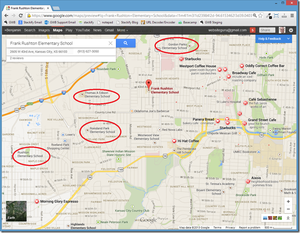The image size is (300, 233).
Task: Reload the Google Maps page
Action: [x=21, y=16]
